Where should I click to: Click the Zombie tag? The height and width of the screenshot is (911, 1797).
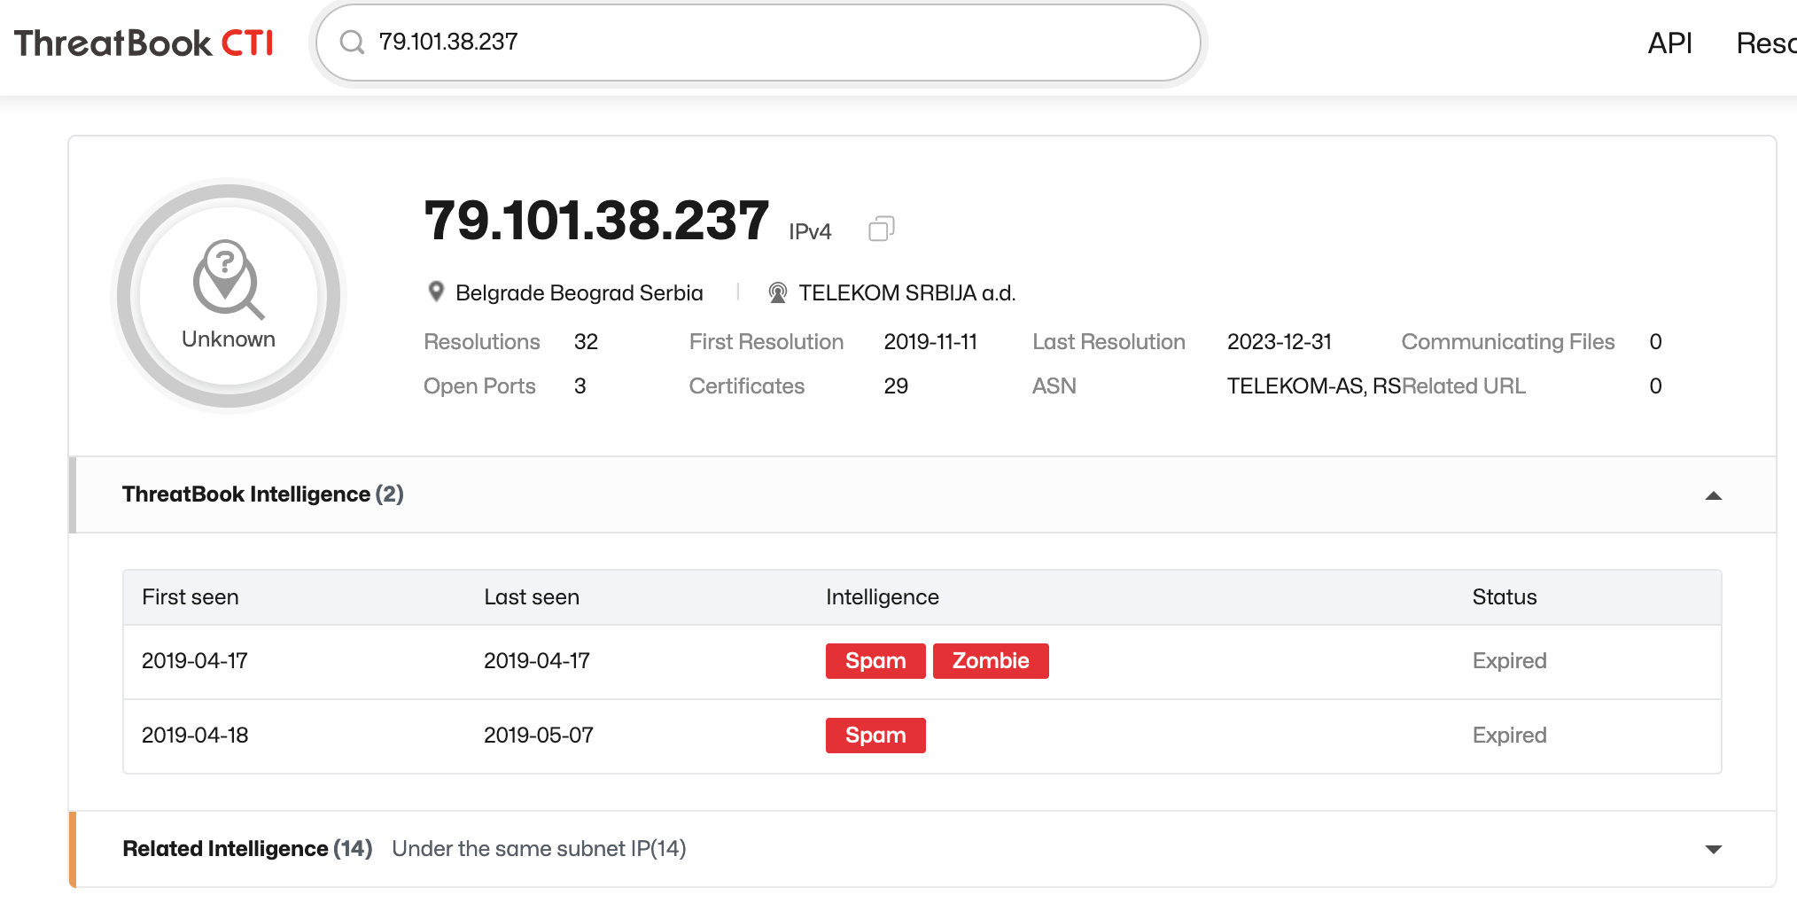point(991,661)
